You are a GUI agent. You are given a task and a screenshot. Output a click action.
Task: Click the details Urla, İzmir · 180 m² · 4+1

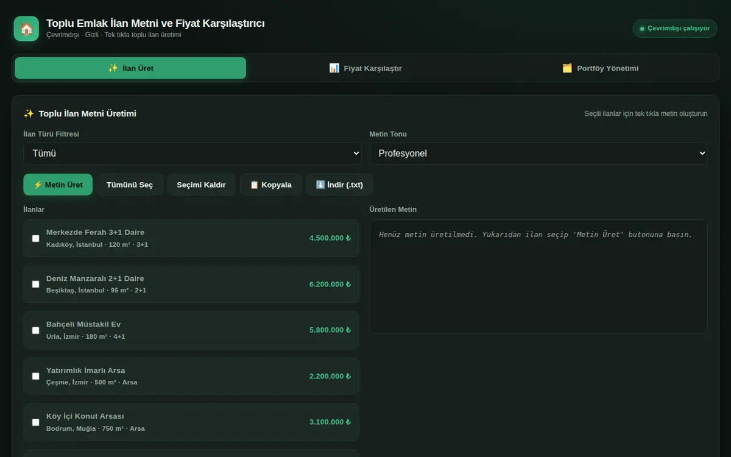86,336
